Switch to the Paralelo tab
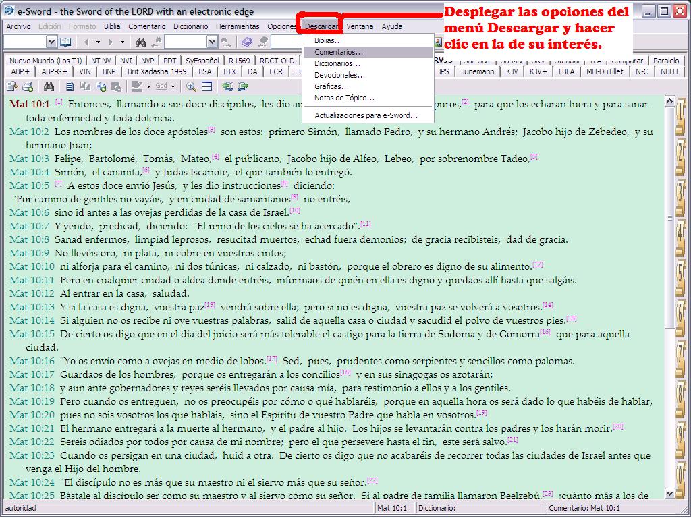Image resolution: width=691 pixels, height=518 pixels. tap(666, 61)
